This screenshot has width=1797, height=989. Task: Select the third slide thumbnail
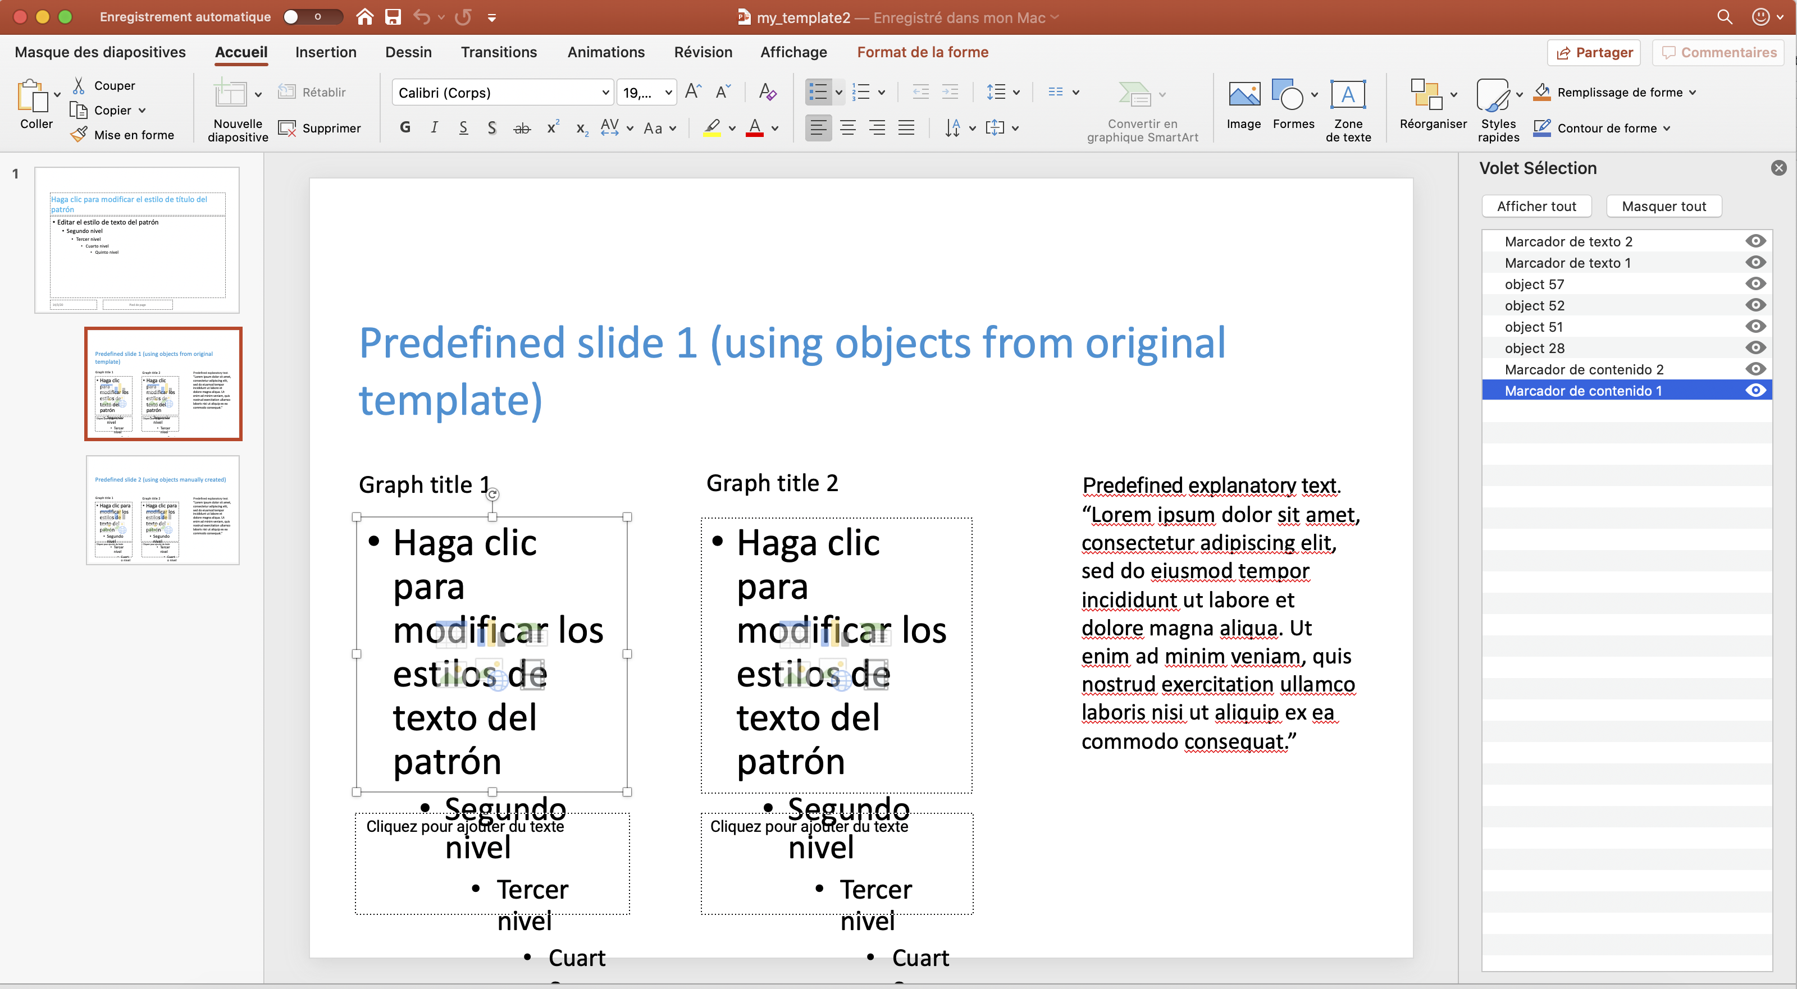click(162, 510)
